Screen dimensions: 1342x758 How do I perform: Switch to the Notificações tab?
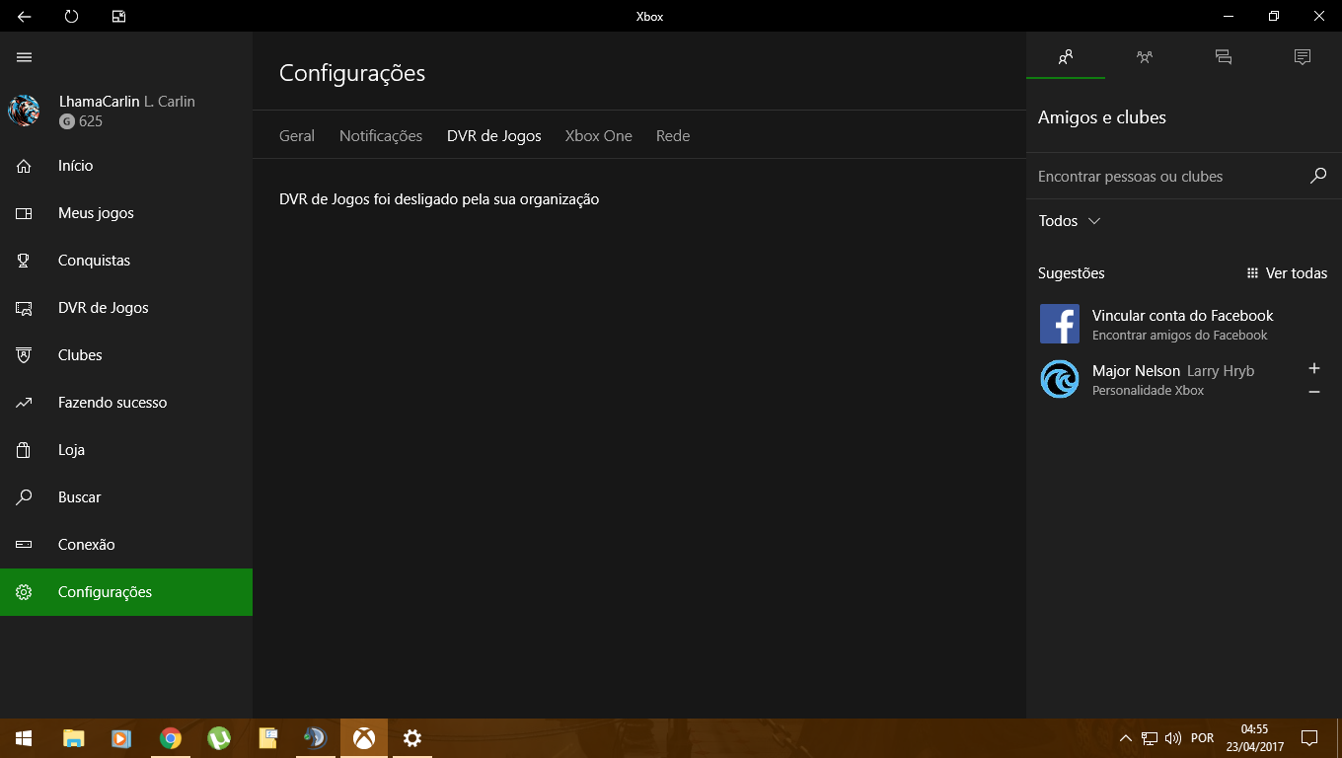[x=381, y=136]
